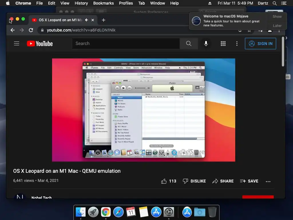Open Google Chrome from the Dock
This screenshot has height=220, width=293.
pos(106,212)
